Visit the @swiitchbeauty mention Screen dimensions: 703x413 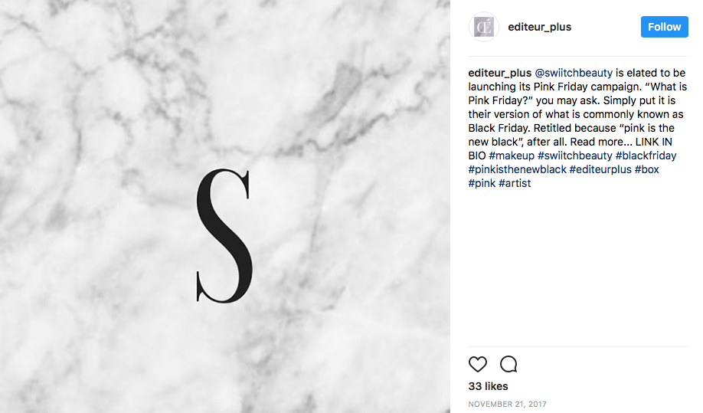tap(574, 73)
